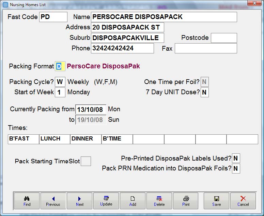The height and width of the screenshot is (216, 264).
Task: Click the Mon day label
Action: tap(114, 109)
